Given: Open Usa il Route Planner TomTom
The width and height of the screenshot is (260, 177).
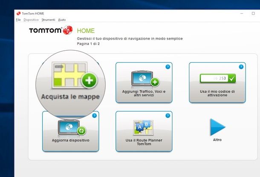Looking at the screenshot, I should [144, 131].
